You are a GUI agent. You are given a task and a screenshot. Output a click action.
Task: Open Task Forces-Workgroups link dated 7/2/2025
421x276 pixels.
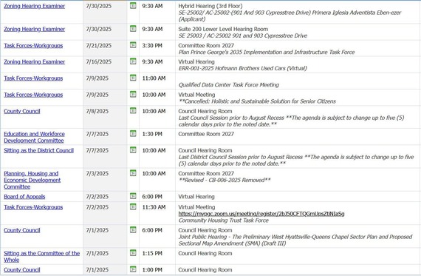[33, 207]
